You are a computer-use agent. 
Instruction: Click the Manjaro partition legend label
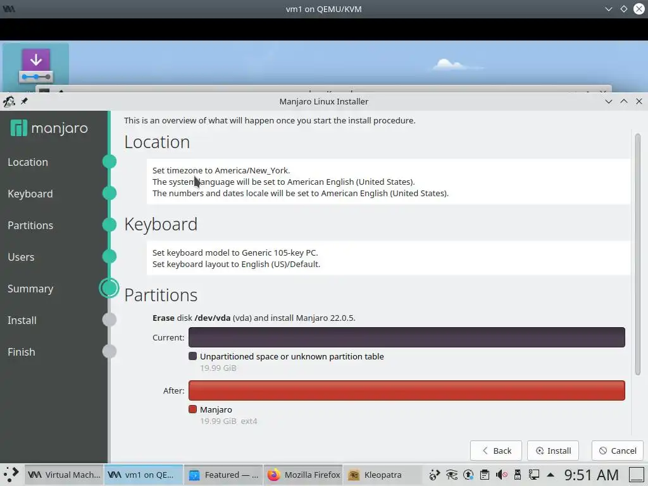click(x=216, y=409)
